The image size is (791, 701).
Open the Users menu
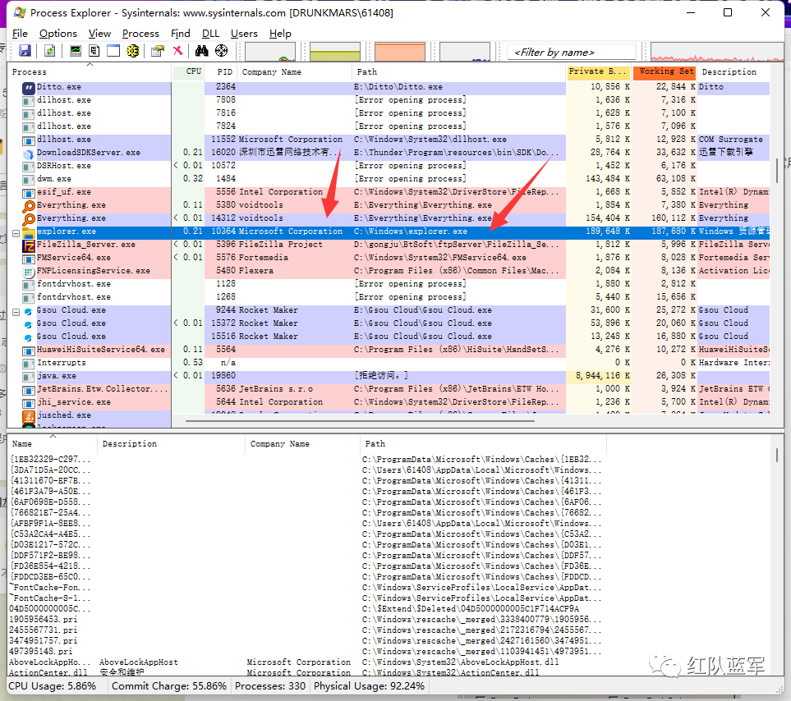244,34
